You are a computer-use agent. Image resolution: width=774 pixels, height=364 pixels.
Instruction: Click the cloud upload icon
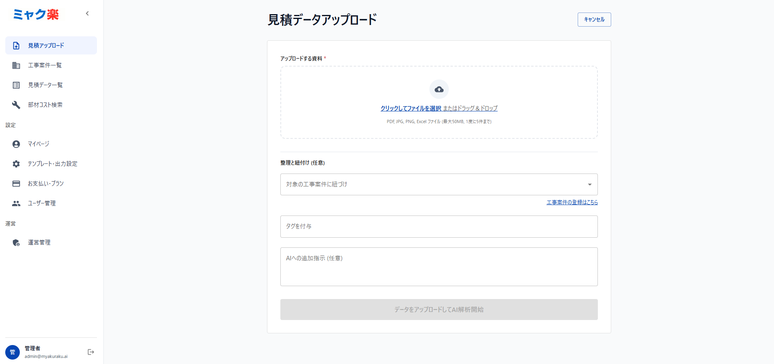439,89
